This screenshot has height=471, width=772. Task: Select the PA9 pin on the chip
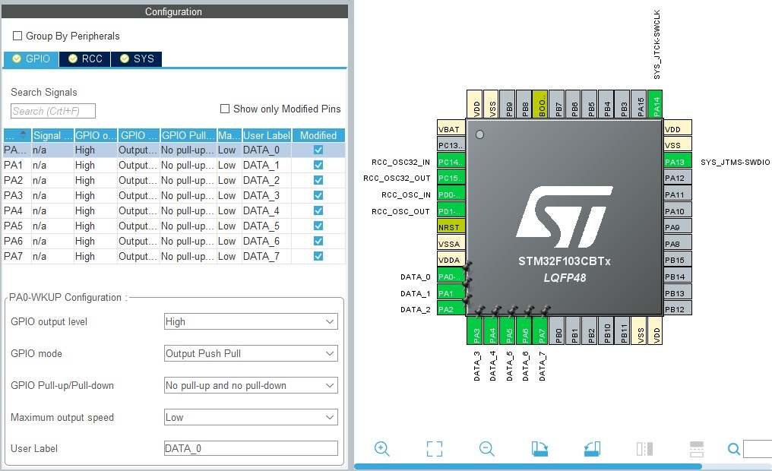click(678, 227)
